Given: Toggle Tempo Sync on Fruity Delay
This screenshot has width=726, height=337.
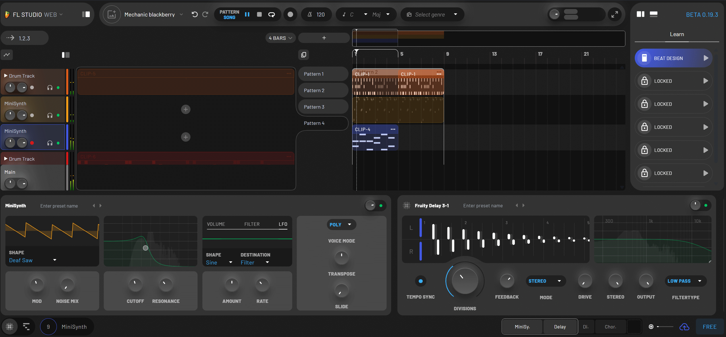Looking at the screenshot, I should (x=420, y=281).
